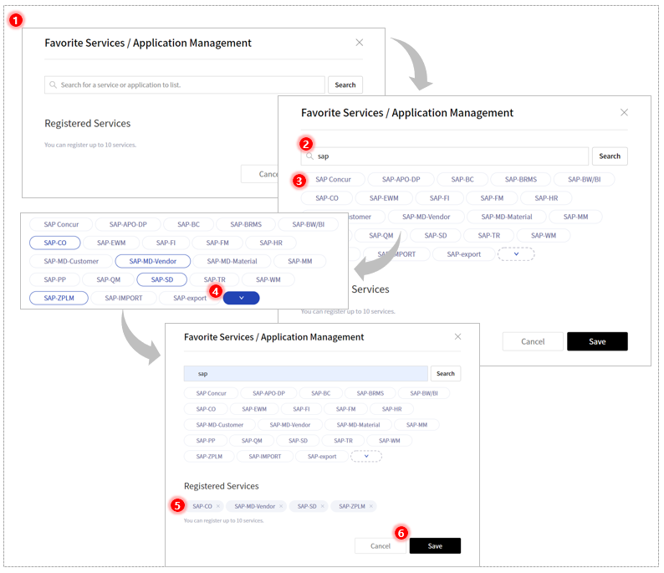Remove SAP-SD from registered services
Screen dimensions: 664x573
point(322,506)
